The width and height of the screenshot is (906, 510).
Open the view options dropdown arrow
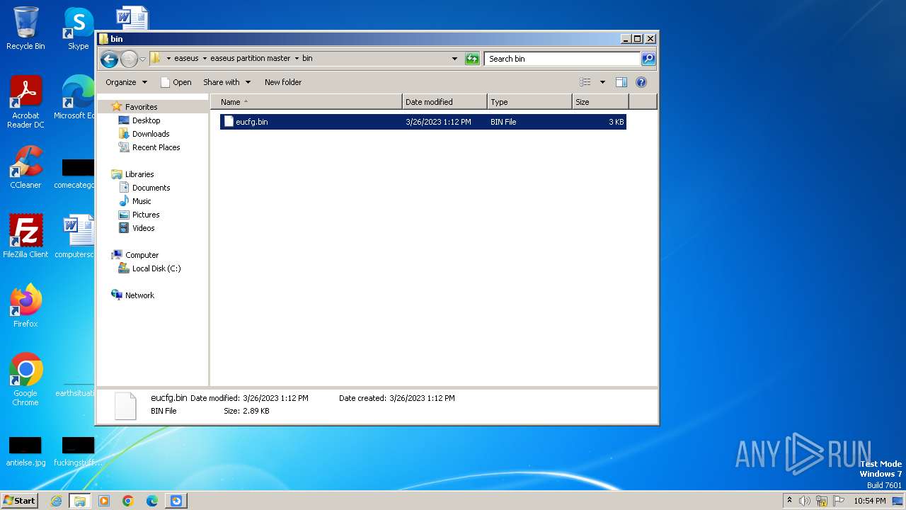tap(602, 82)
